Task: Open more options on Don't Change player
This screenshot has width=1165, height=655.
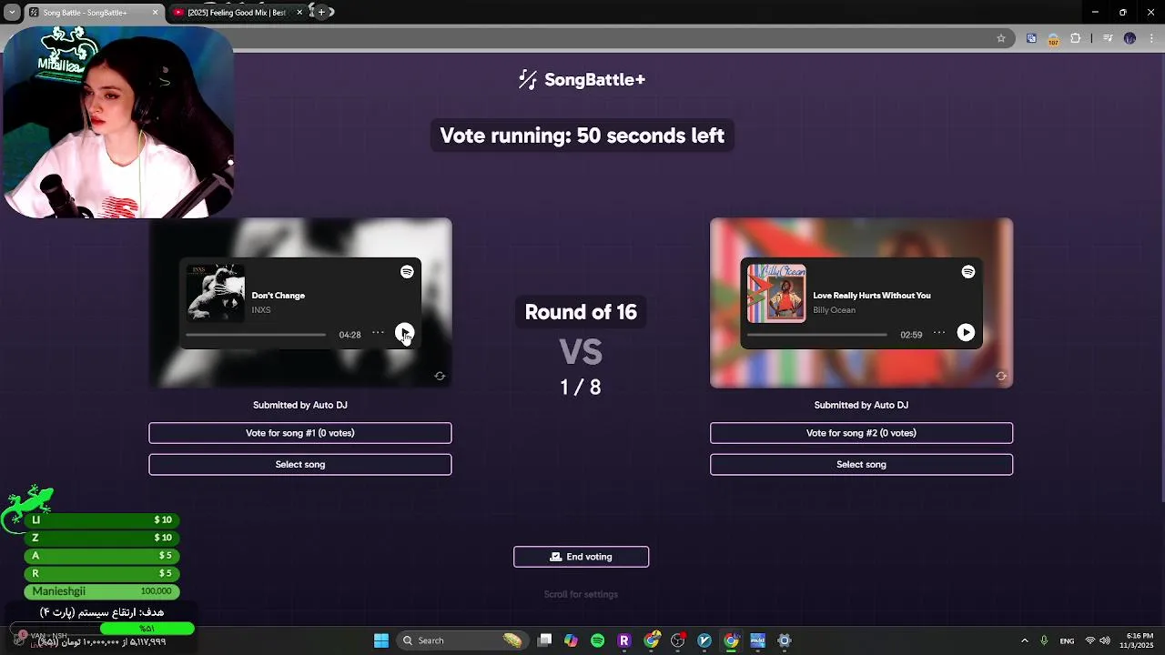Action: coord(378,333)
